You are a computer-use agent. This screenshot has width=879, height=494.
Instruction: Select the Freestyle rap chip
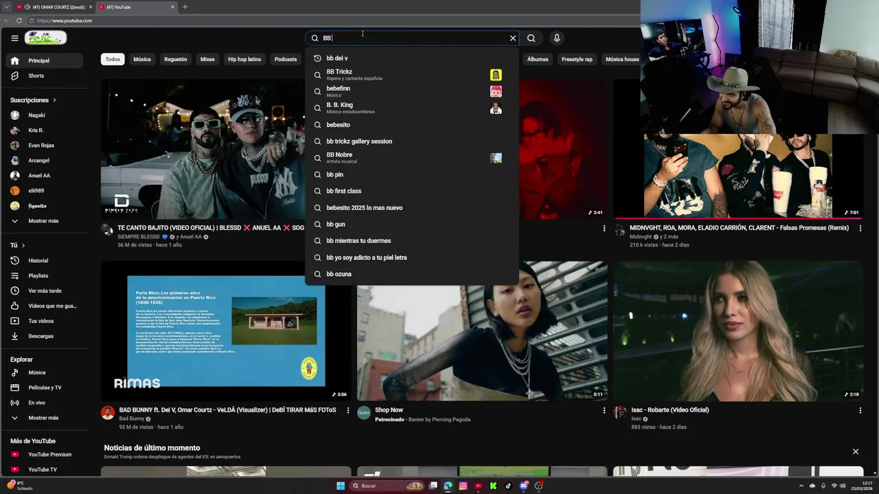(x=577, y=59)
